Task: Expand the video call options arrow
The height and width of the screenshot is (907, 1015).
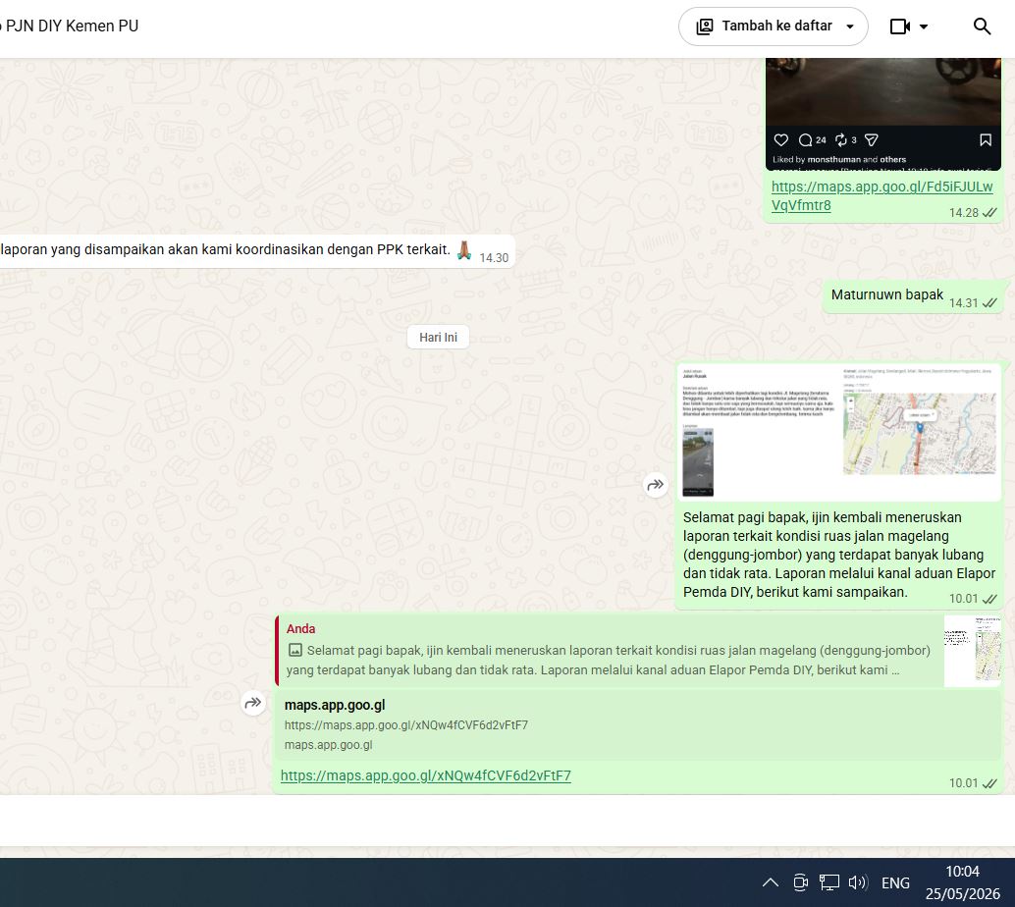Action: pyautogui.click(x=924, y=27)
